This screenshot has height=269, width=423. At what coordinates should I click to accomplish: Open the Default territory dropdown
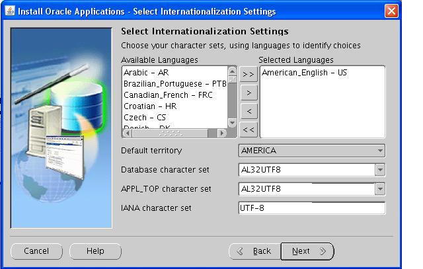click(x=311, y=151)
